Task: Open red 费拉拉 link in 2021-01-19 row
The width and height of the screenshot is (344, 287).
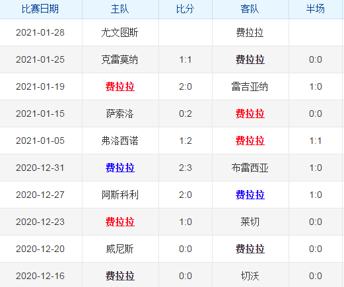Action: (120, 86)
